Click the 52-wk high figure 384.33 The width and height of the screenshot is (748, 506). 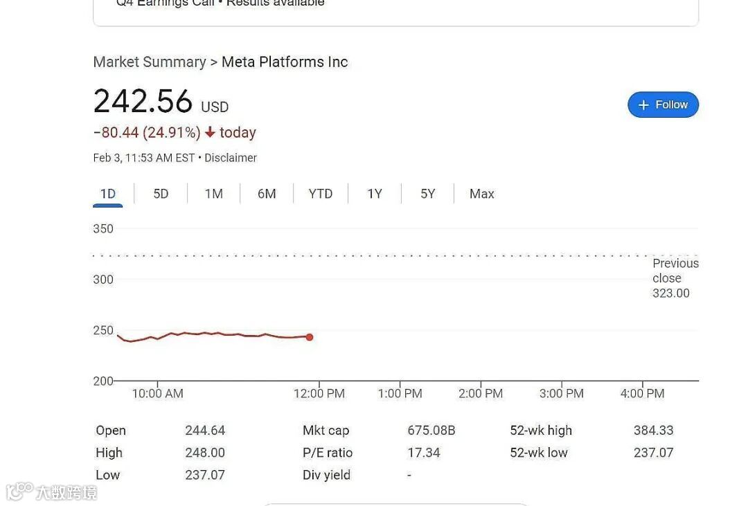click(x=653, y=430)
